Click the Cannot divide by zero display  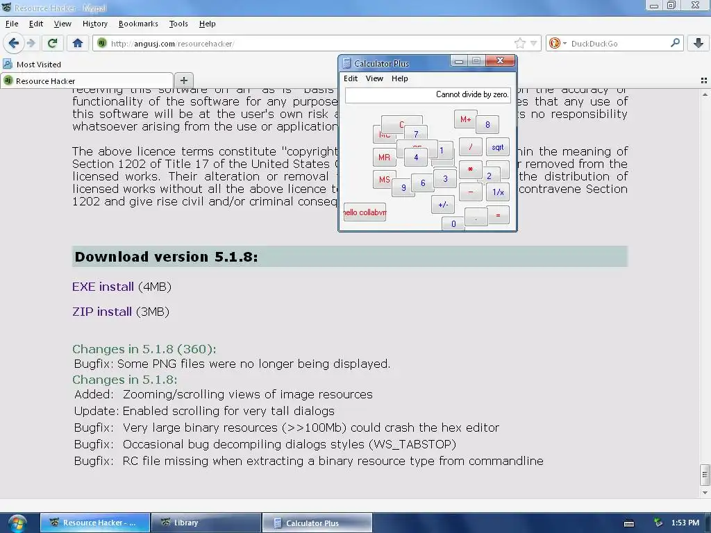428,94
